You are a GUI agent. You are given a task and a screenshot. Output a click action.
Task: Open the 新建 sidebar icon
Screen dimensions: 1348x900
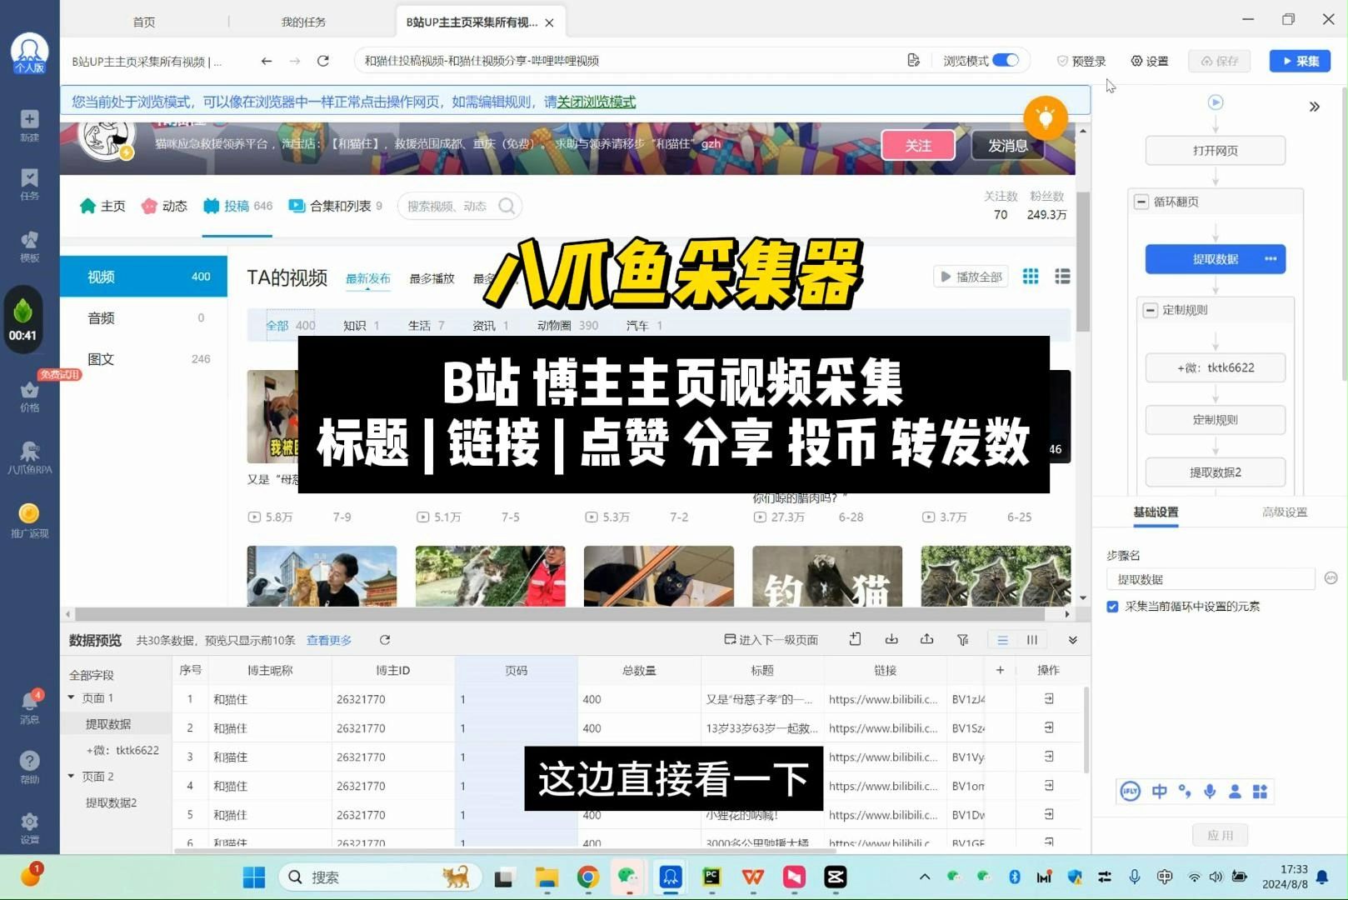29,125
